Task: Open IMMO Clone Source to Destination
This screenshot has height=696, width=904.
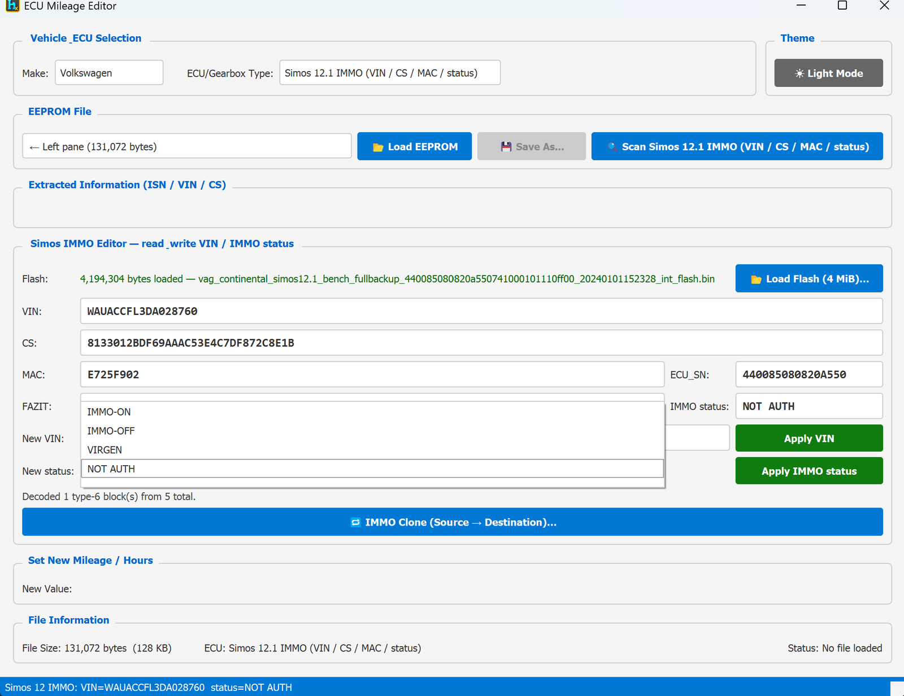Action: 453,522
